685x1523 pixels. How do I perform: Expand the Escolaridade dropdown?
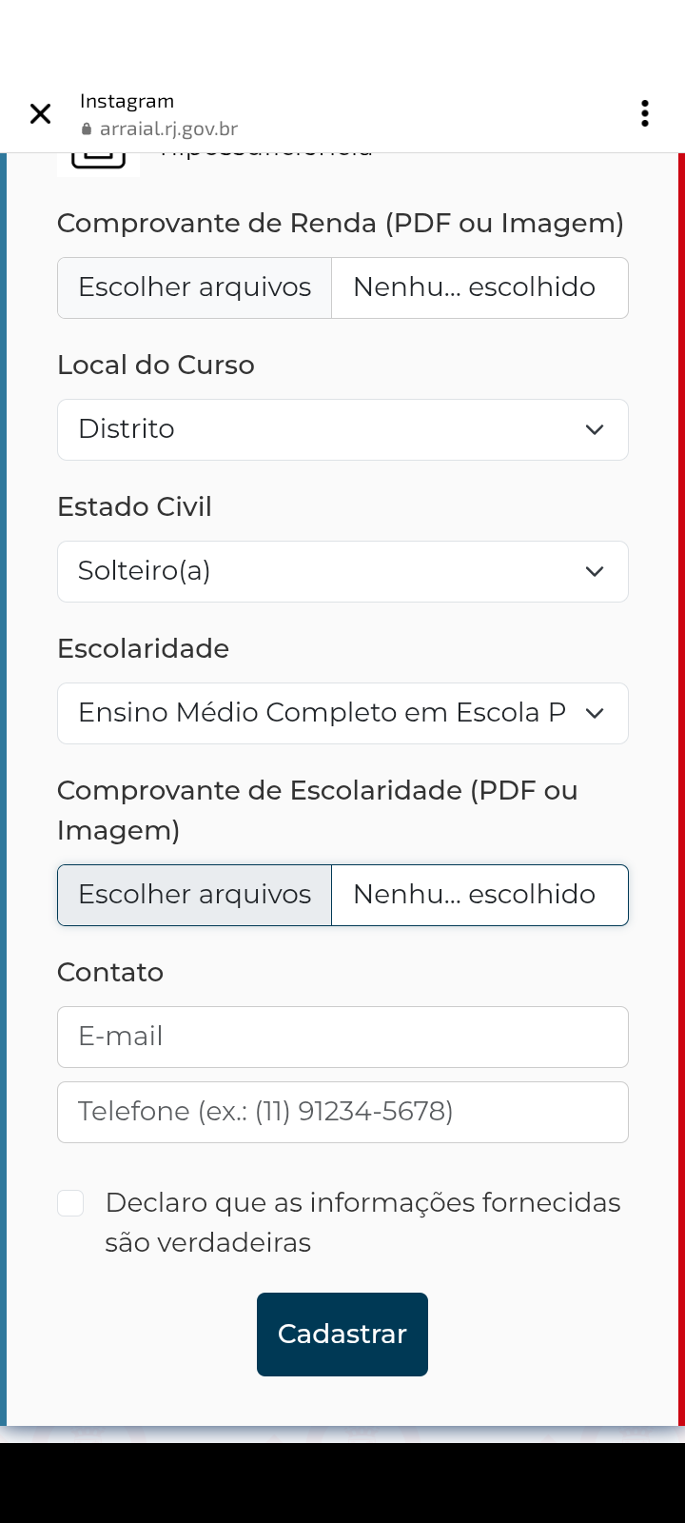coord(342,713)
